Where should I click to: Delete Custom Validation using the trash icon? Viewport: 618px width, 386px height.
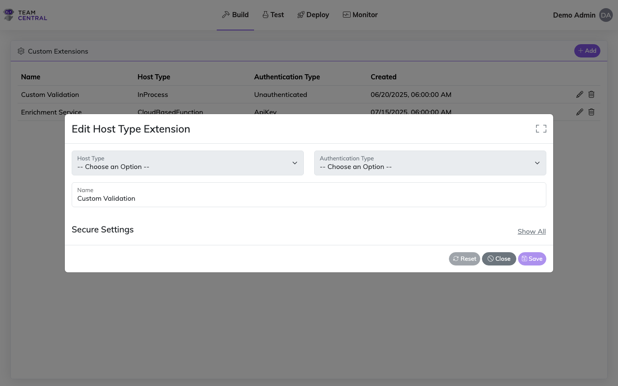tap(591, 94)
